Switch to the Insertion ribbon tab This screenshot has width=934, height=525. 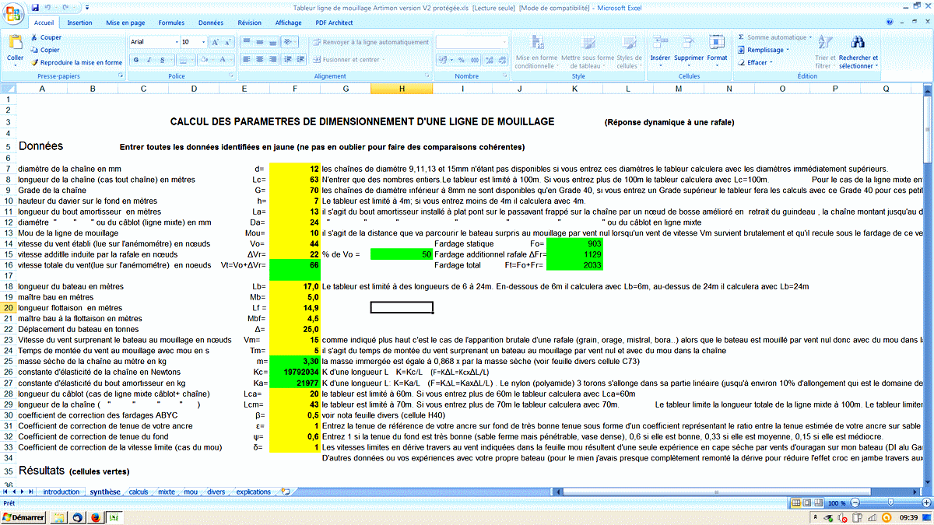pyautogui.click(x=79, y=23)
